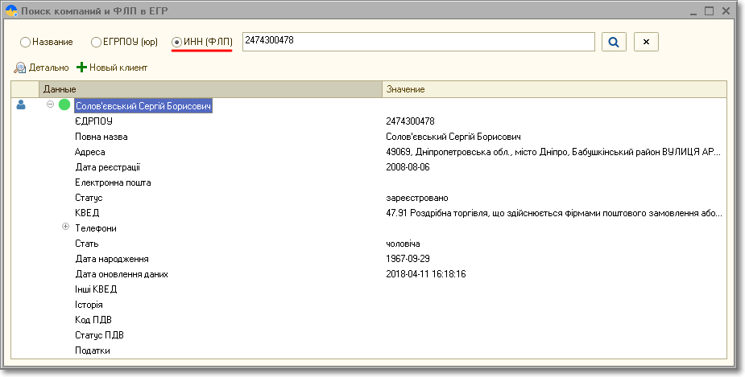Click in the INN search input field
745x377 pixels.
pos(417,42)
